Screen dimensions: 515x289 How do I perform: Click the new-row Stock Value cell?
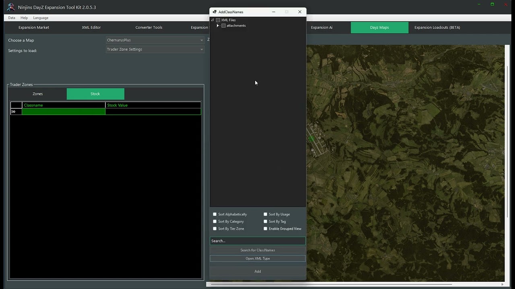(x=153, y=112)
